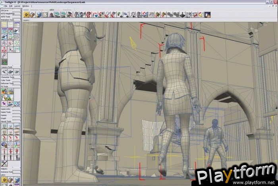Click the red books toolbar icon
Image resolution: width=278 pixels, height=186 pixels.
tap(51, 15)
